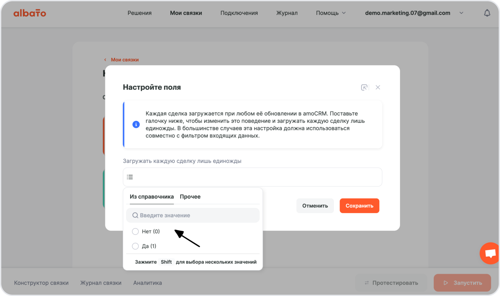The image size is (500, 296).
Task: Click the list icon in the field
Action: coord(130,177)
